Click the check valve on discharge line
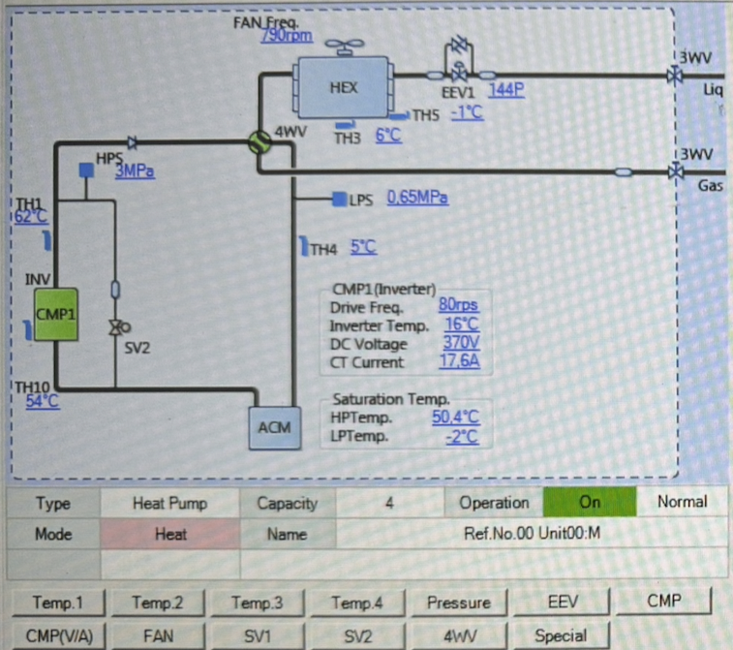The image size is (733, 650). coord(133,142)
